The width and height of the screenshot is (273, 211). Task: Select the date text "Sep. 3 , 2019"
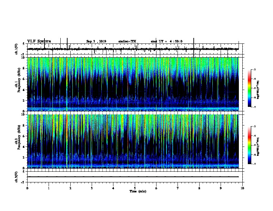[x=96, y=41]
